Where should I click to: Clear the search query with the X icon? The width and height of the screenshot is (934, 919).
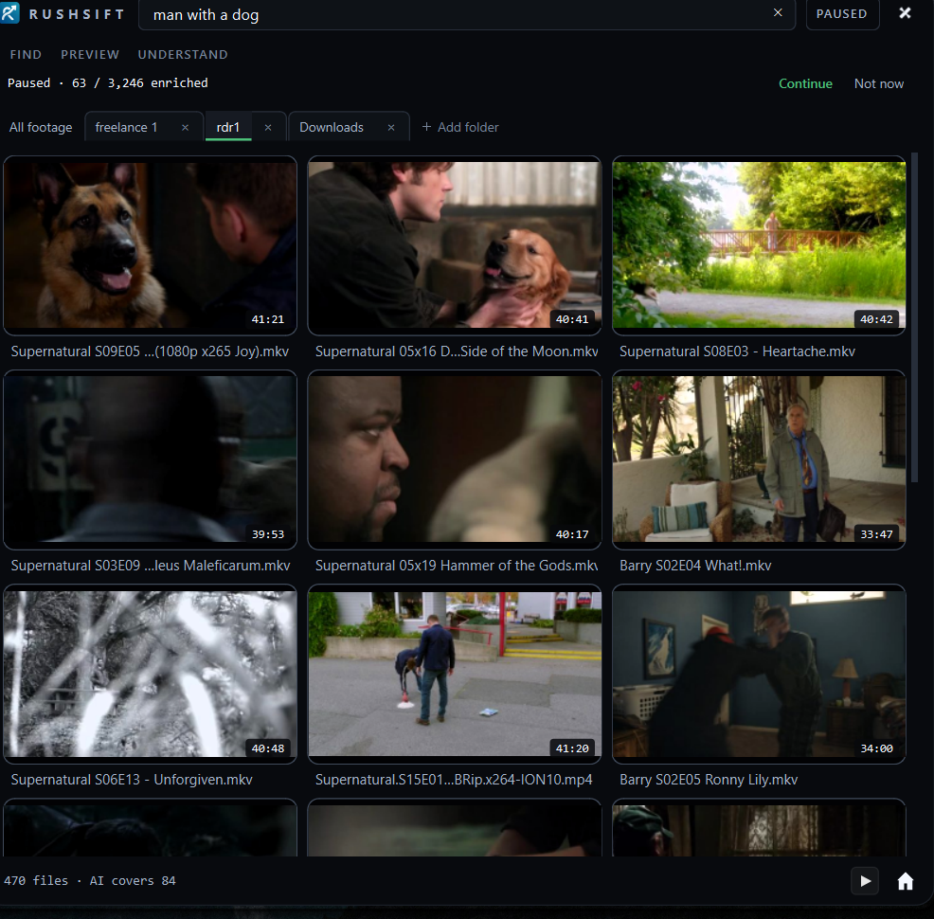tap(778, 12)
